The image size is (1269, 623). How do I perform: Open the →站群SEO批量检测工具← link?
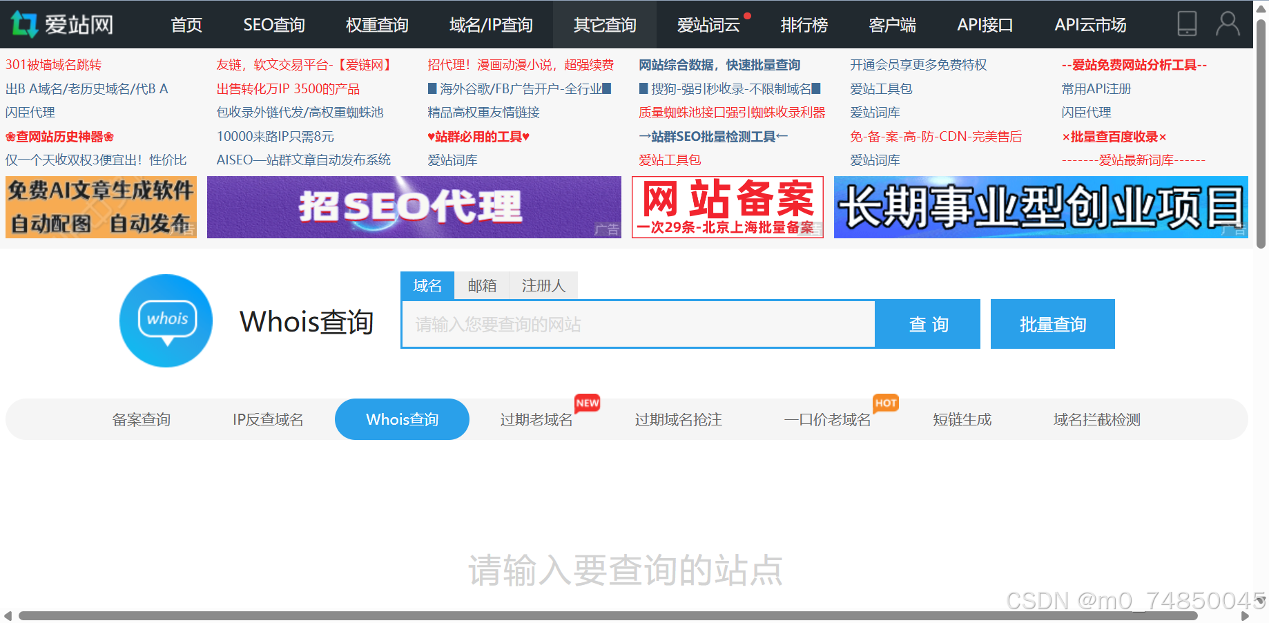click(713, 137)
